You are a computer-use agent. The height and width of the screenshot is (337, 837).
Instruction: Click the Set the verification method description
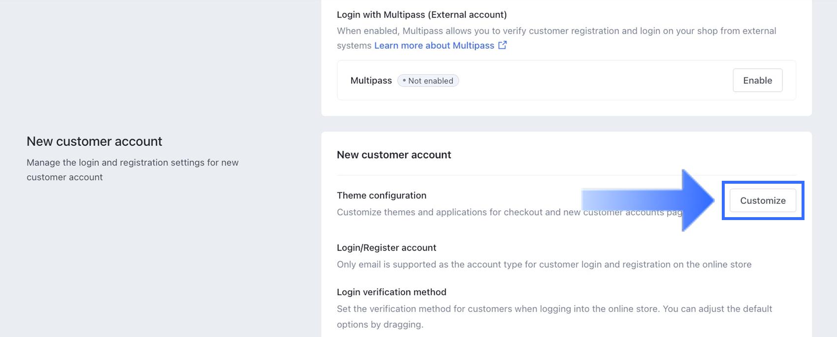point(554,309)
